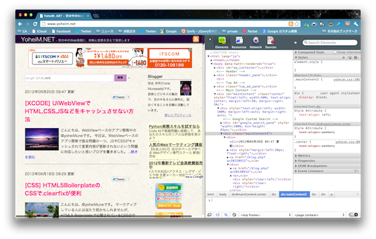Show more DevTools panels with double chevron
Viewport: 376px width, 239px height.
click(295, 43)
